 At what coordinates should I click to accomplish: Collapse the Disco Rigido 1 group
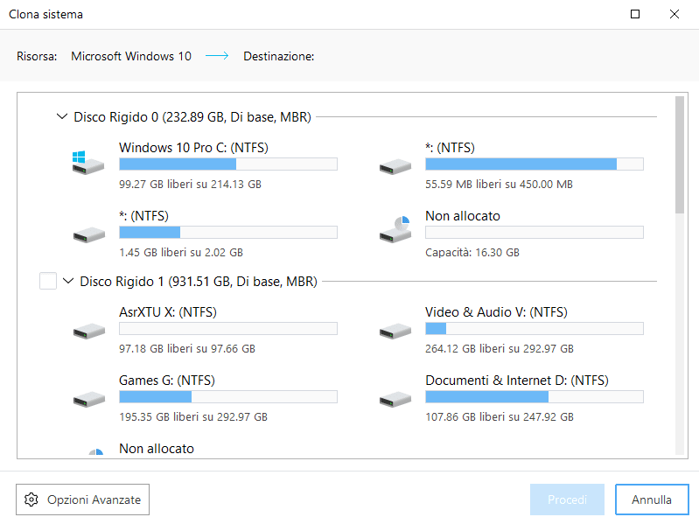(68, 282)
